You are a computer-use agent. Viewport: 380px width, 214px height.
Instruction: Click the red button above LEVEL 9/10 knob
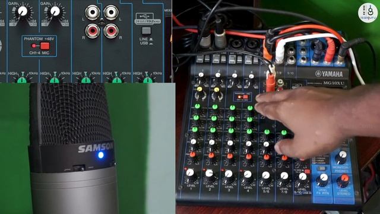(307, 172)
